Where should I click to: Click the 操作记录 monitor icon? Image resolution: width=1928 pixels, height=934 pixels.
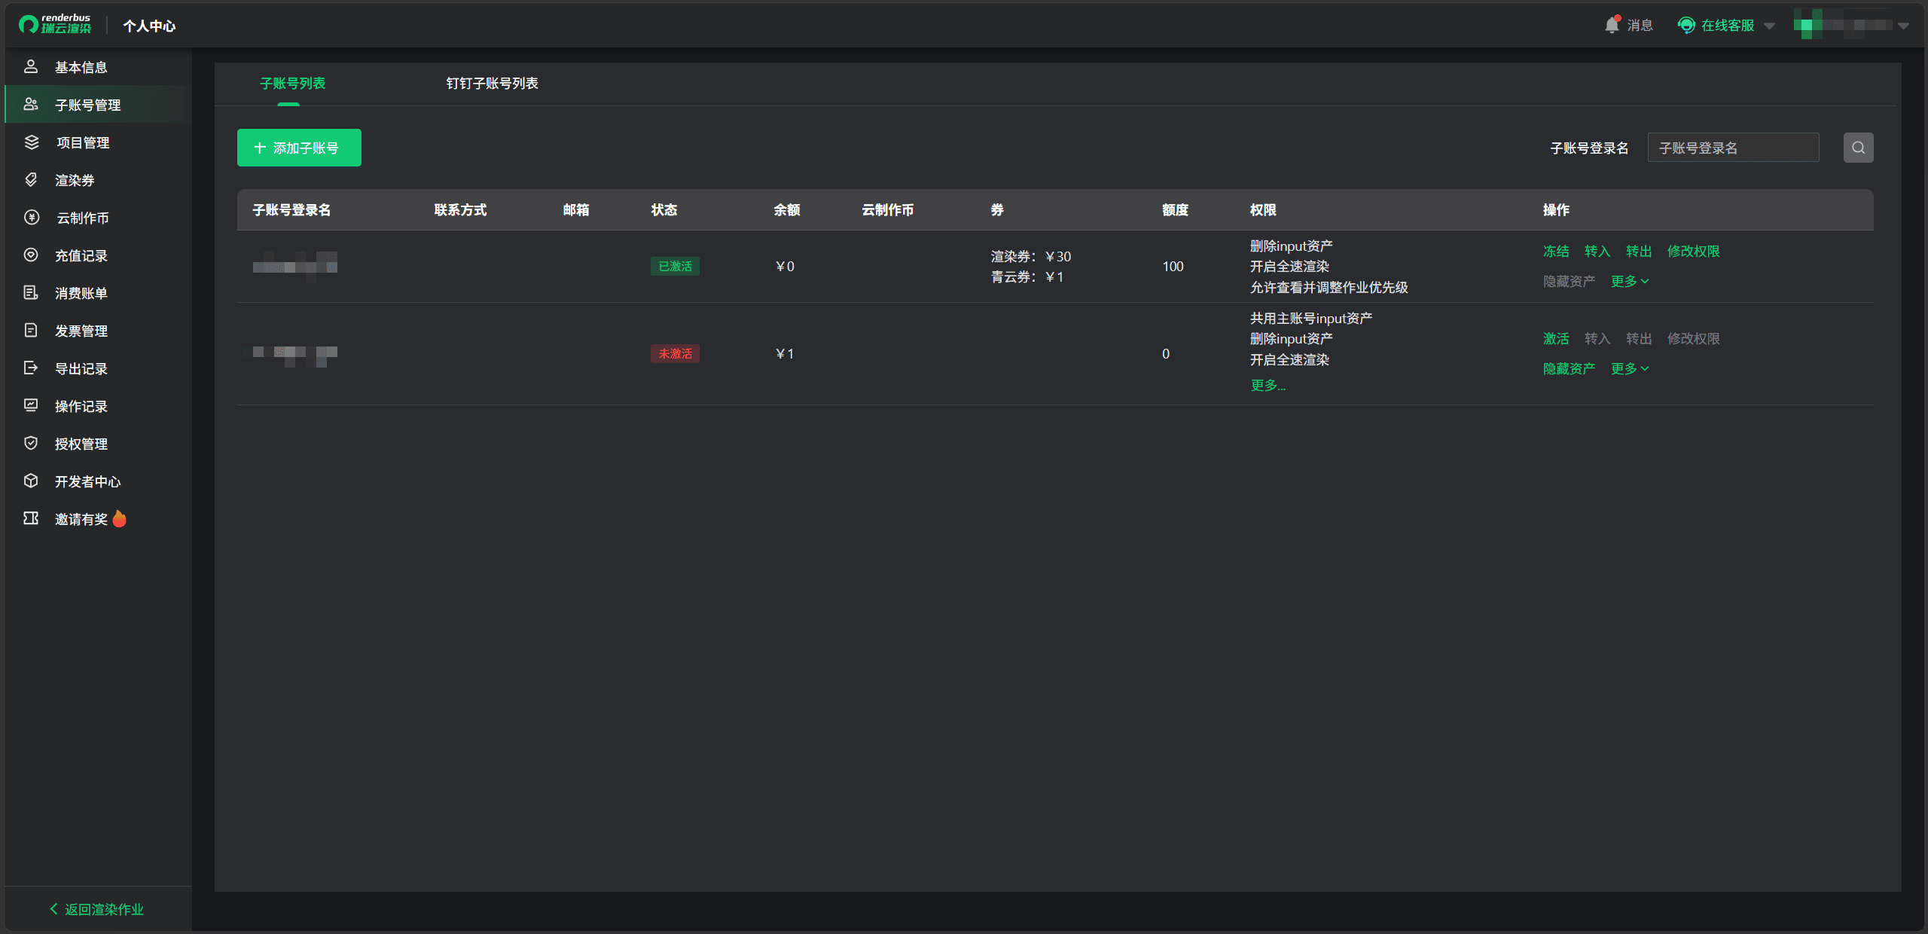point(31,405)
